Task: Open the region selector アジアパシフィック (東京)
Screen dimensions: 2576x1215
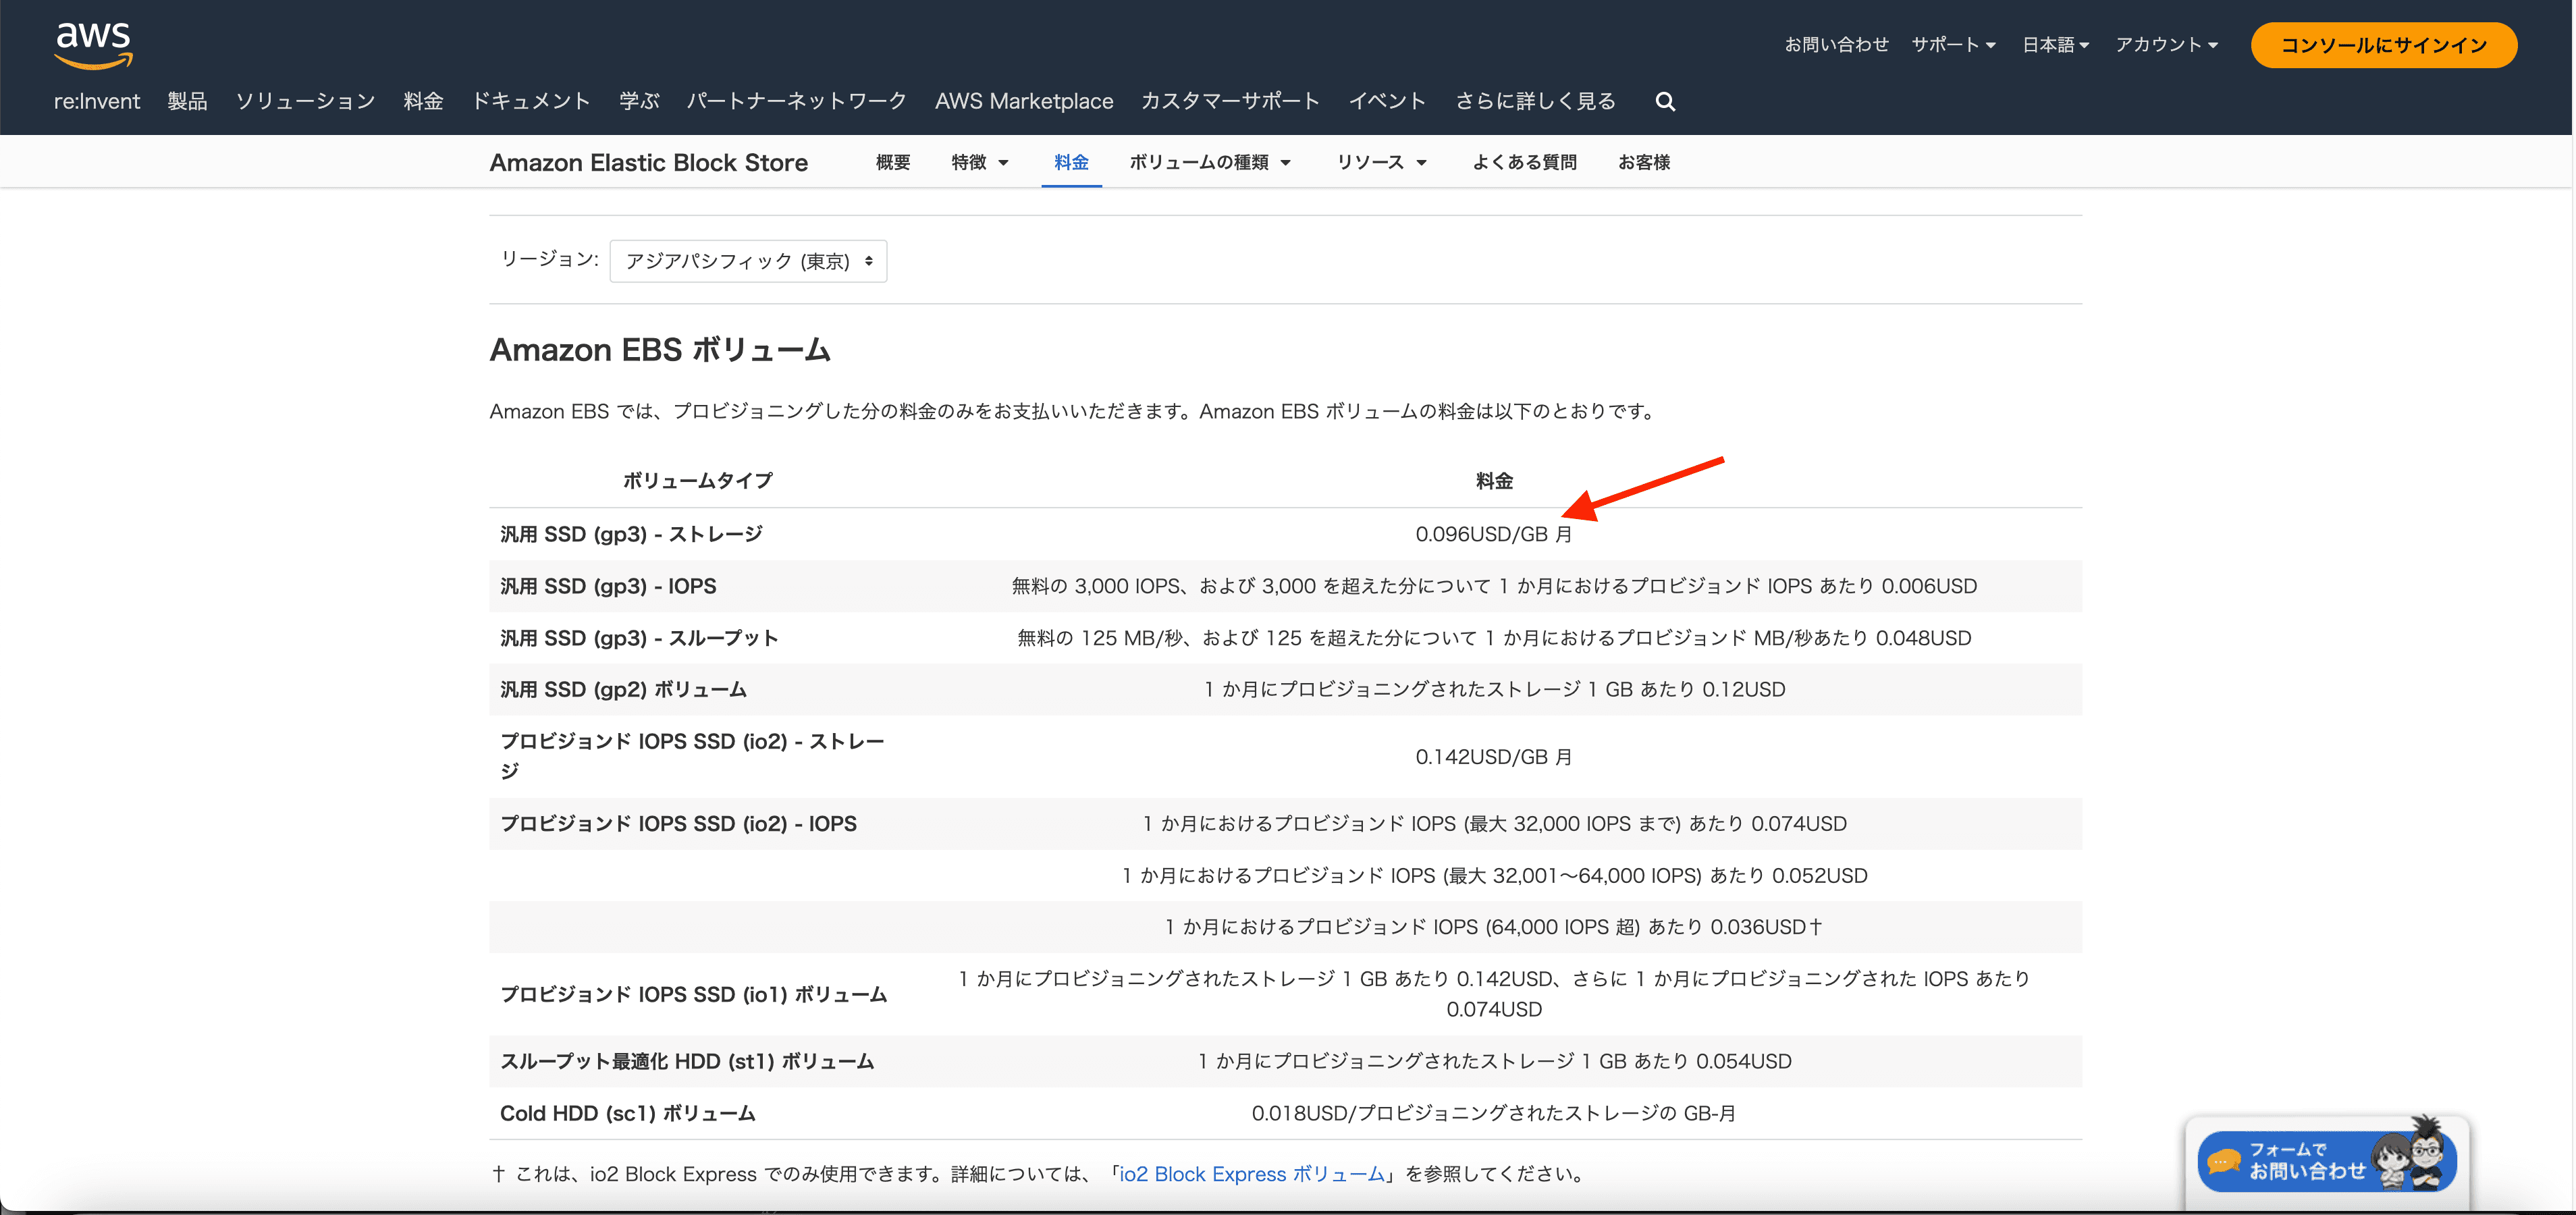Action: coord(748,261)
